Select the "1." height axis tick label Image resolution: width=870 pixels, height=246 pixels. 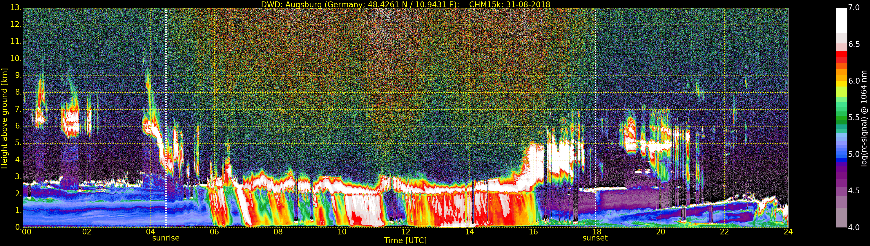(x=18, y=210)
